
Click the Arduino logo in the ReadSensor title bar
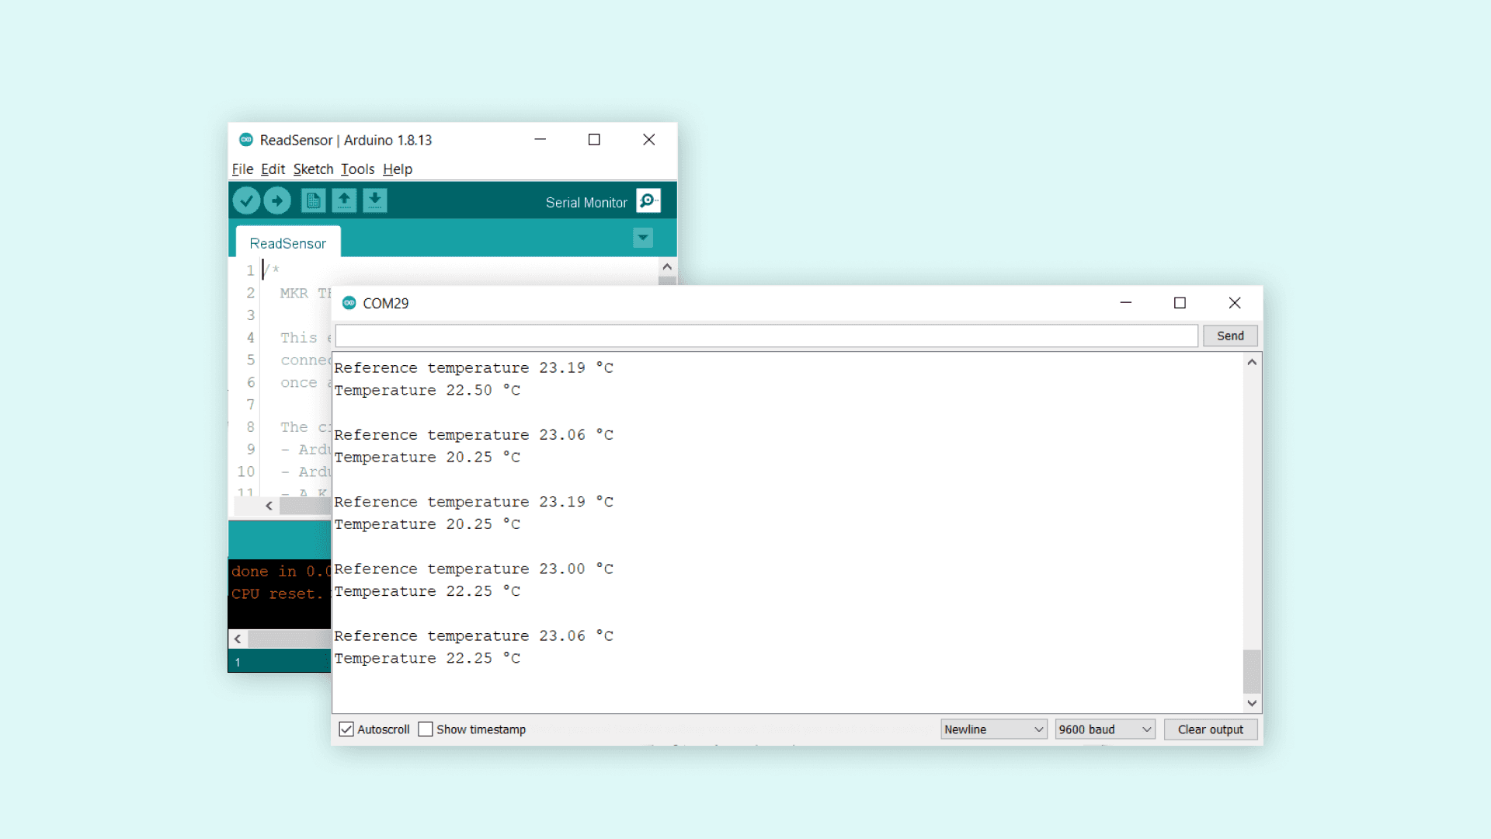(x=246, y=140)
